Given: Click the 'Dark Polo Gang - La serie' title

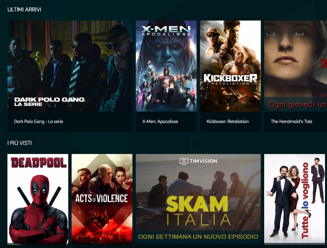Looking at the screenshot, I should [39, 122].
